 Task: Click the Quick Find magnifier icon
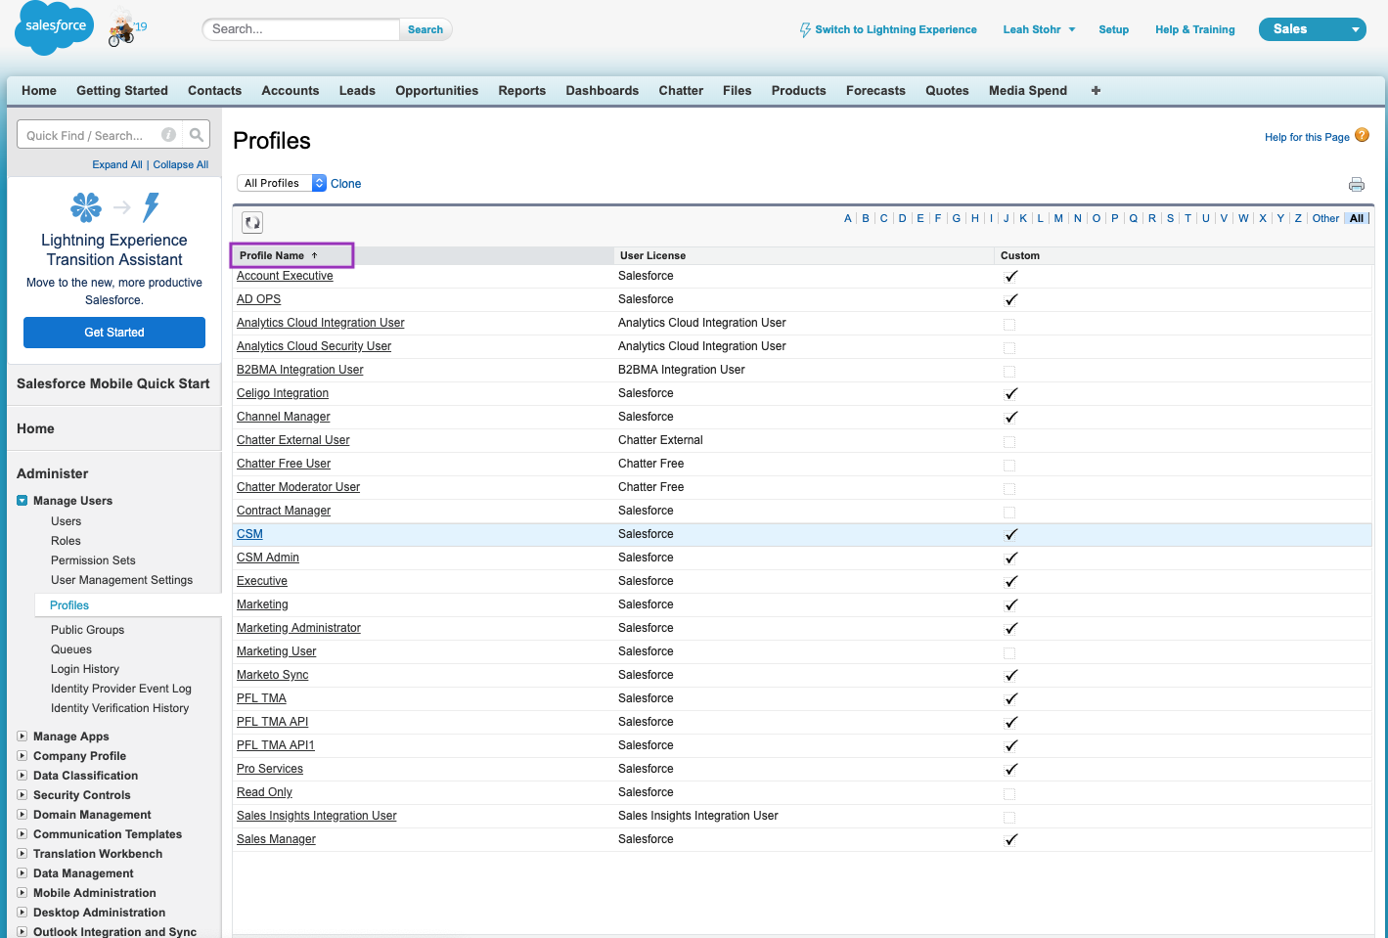click(x=197, y=135)
